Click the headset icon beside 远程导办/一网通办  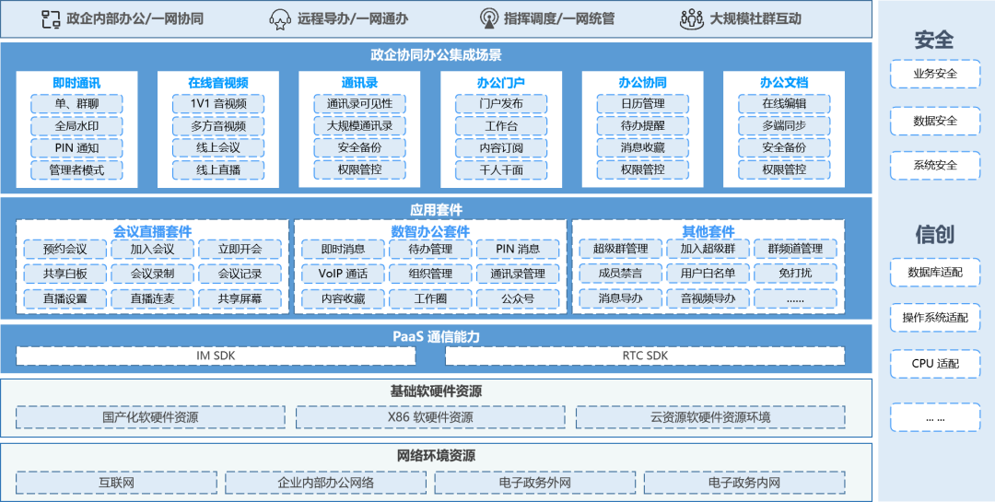pos(280,18)
